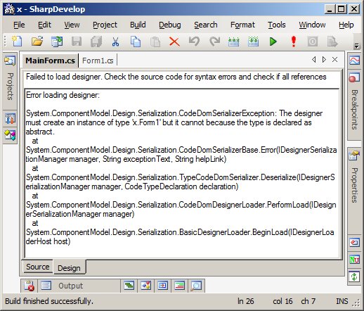Click the 'Failed to load designer' message
Viewport: 364px width, 311px height.
(x=176, y=77)
